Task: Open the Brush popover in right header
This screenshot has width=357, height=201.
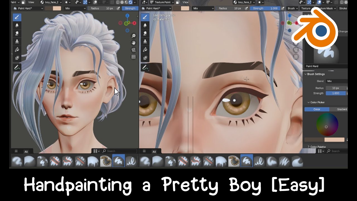Action: (x=293, y=8)
